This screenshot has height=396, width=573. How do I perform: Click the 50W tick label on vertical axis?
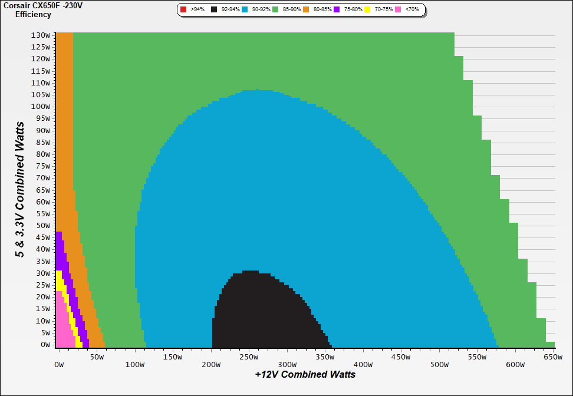tap(44, 226)
